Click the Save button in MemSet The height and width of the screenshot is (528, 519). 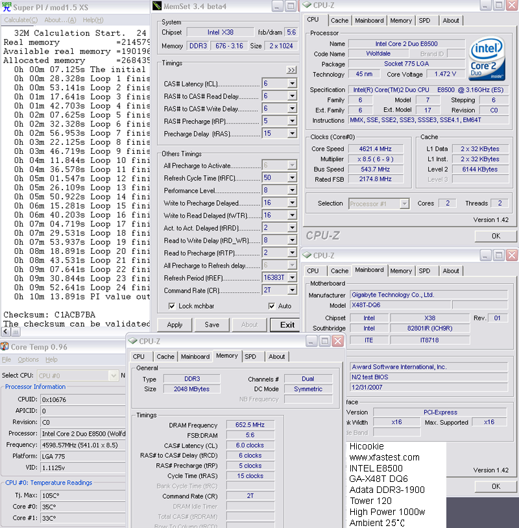coord(212,325)
